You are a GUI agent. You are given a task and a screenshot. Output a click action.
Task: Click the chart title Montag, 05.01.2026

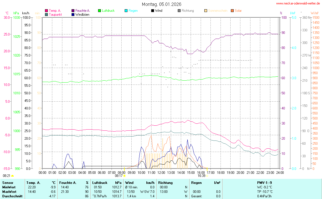tap(161, 4)
